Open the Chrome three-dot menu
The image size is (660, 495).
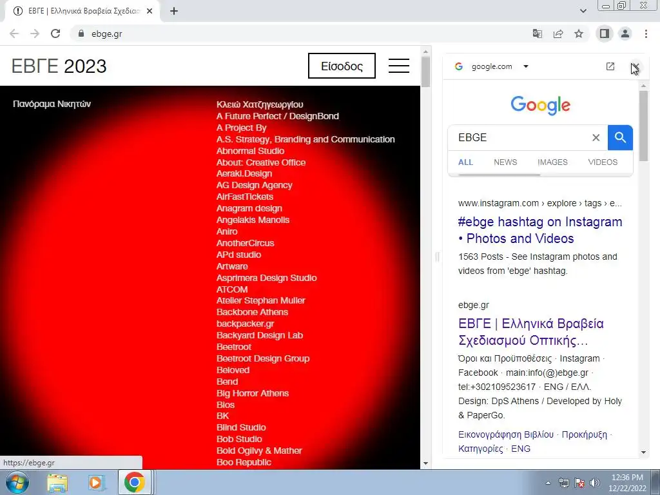(646, 34)
